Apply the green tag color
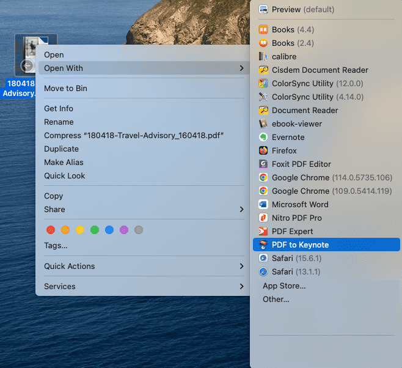 click(95, 230)
